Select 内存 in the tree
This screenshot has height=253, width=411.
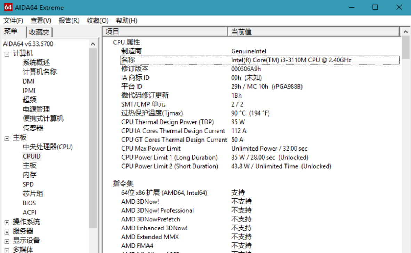point(29,175)
